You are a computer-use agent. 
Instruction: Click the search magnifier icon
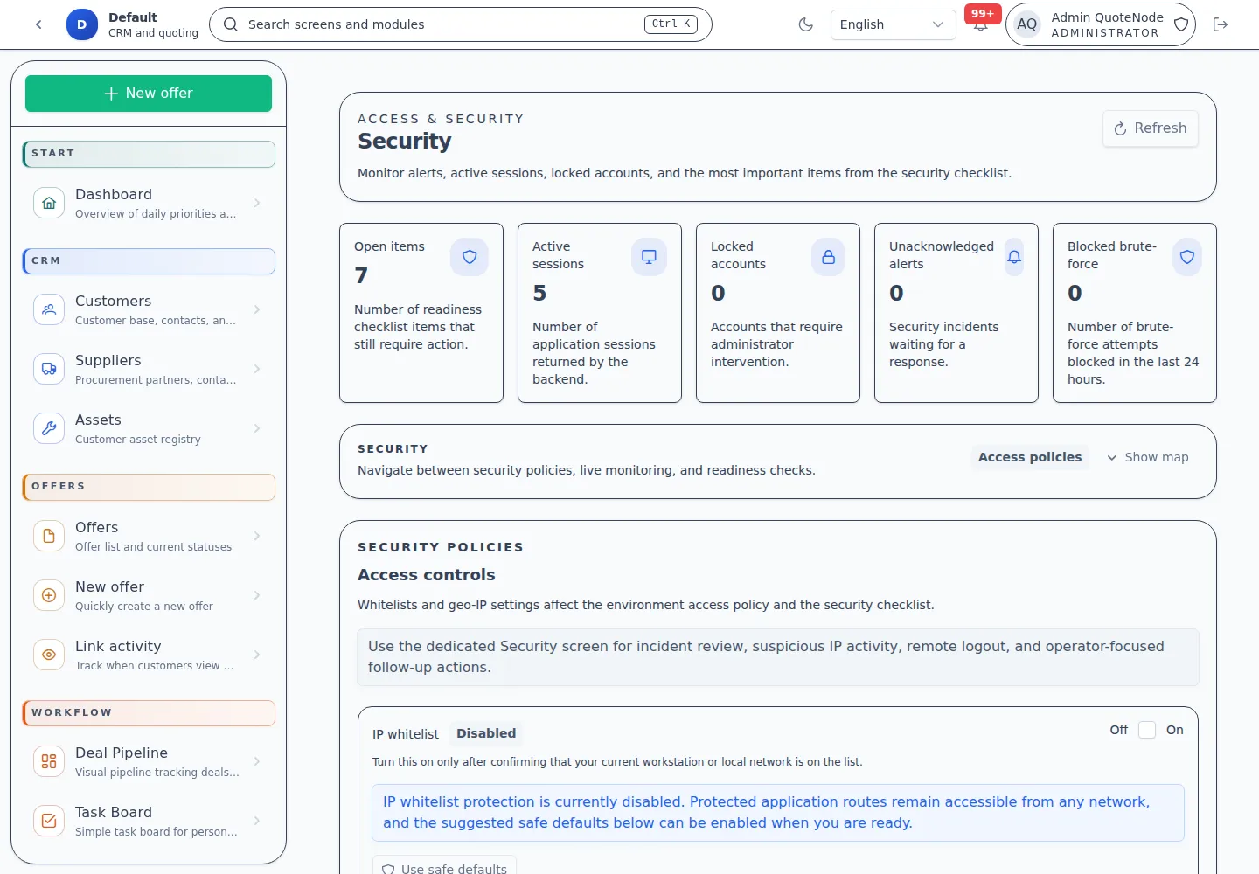pyautogui.click(x=231, y=24)
